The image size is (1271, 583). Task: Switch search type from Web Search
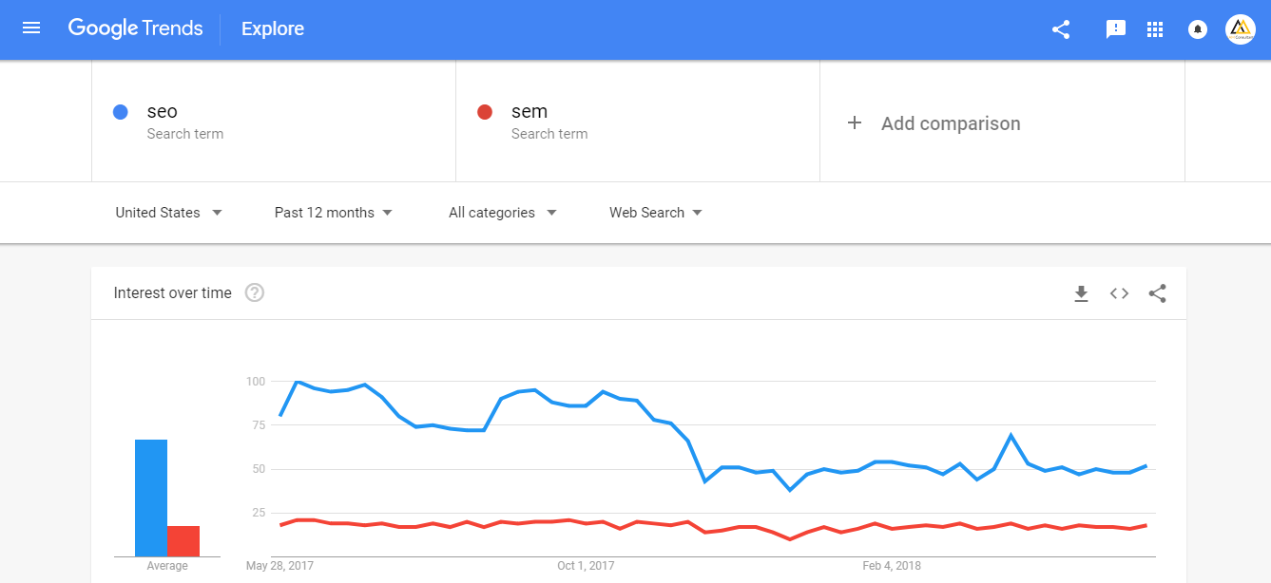click(655, 212)
